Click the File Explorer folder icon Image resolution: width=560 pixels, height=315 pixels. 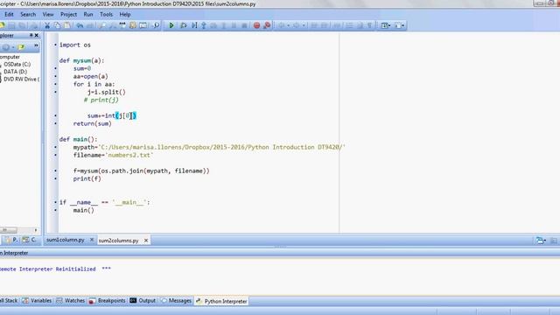pos(21,46)
